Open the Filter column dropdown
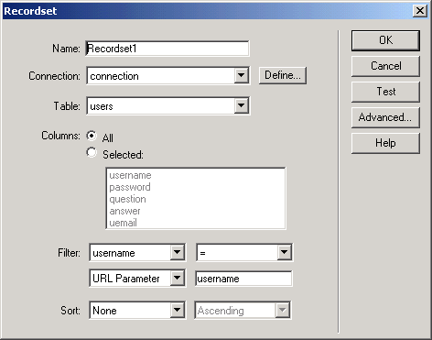 [137, 252]
